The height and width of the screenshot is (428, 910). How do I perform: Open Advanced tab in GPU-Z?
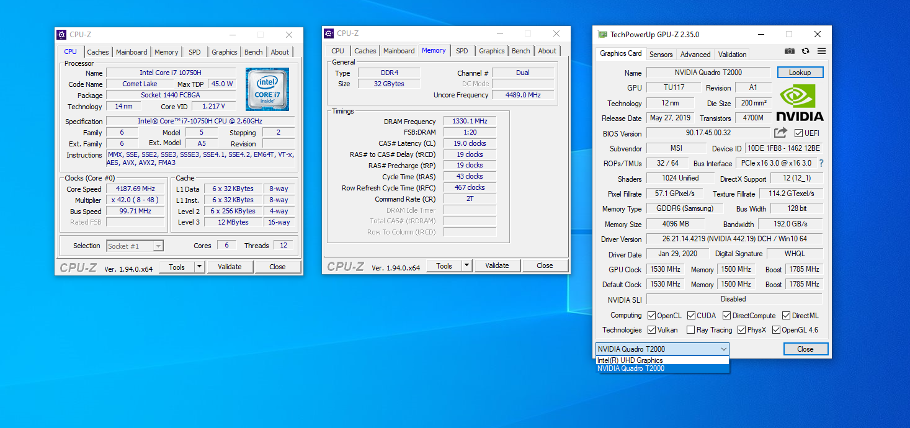pos(695,54)
